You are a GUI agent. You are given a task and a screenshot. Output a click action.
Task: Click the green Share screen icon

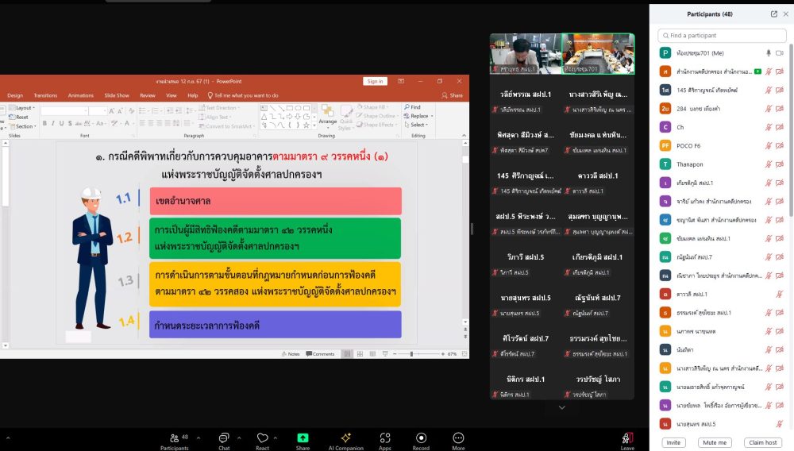click(303, 438)
